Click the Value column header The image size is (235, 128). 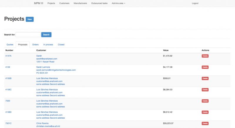(166, 50)
